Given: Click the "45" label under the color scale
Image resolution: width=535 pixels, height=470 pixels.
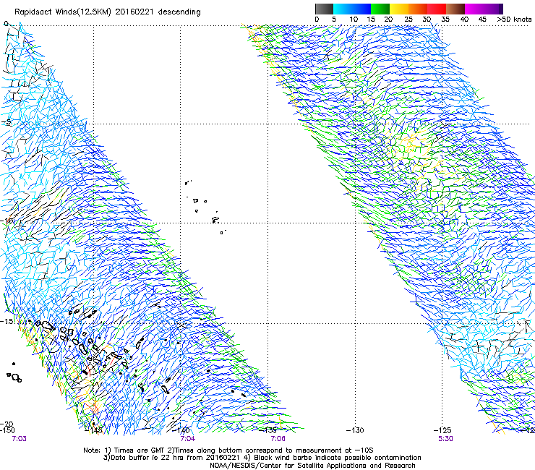Looking at the screenshot, I should [x=482, y=20].
